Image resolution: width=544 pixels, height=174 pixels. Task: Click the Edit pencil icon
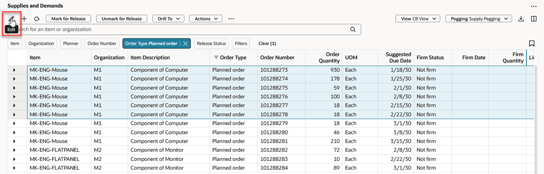pos(12,19)
